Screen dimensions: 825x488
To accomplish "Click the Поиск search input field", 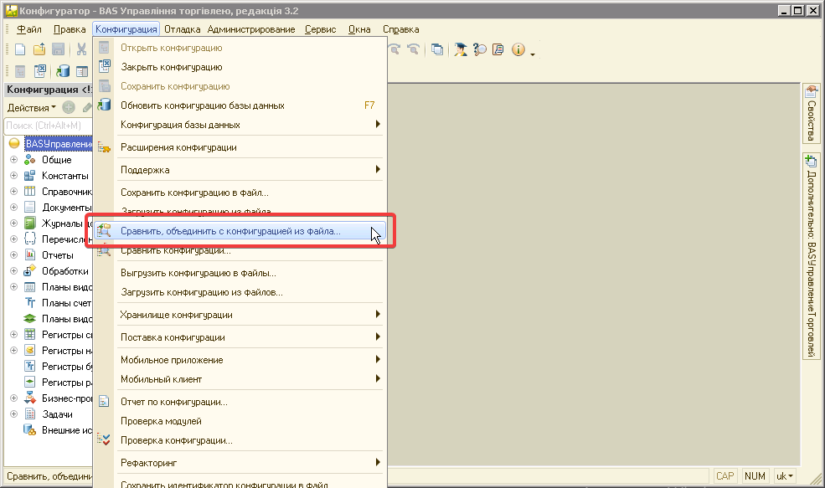I will 46,126.
